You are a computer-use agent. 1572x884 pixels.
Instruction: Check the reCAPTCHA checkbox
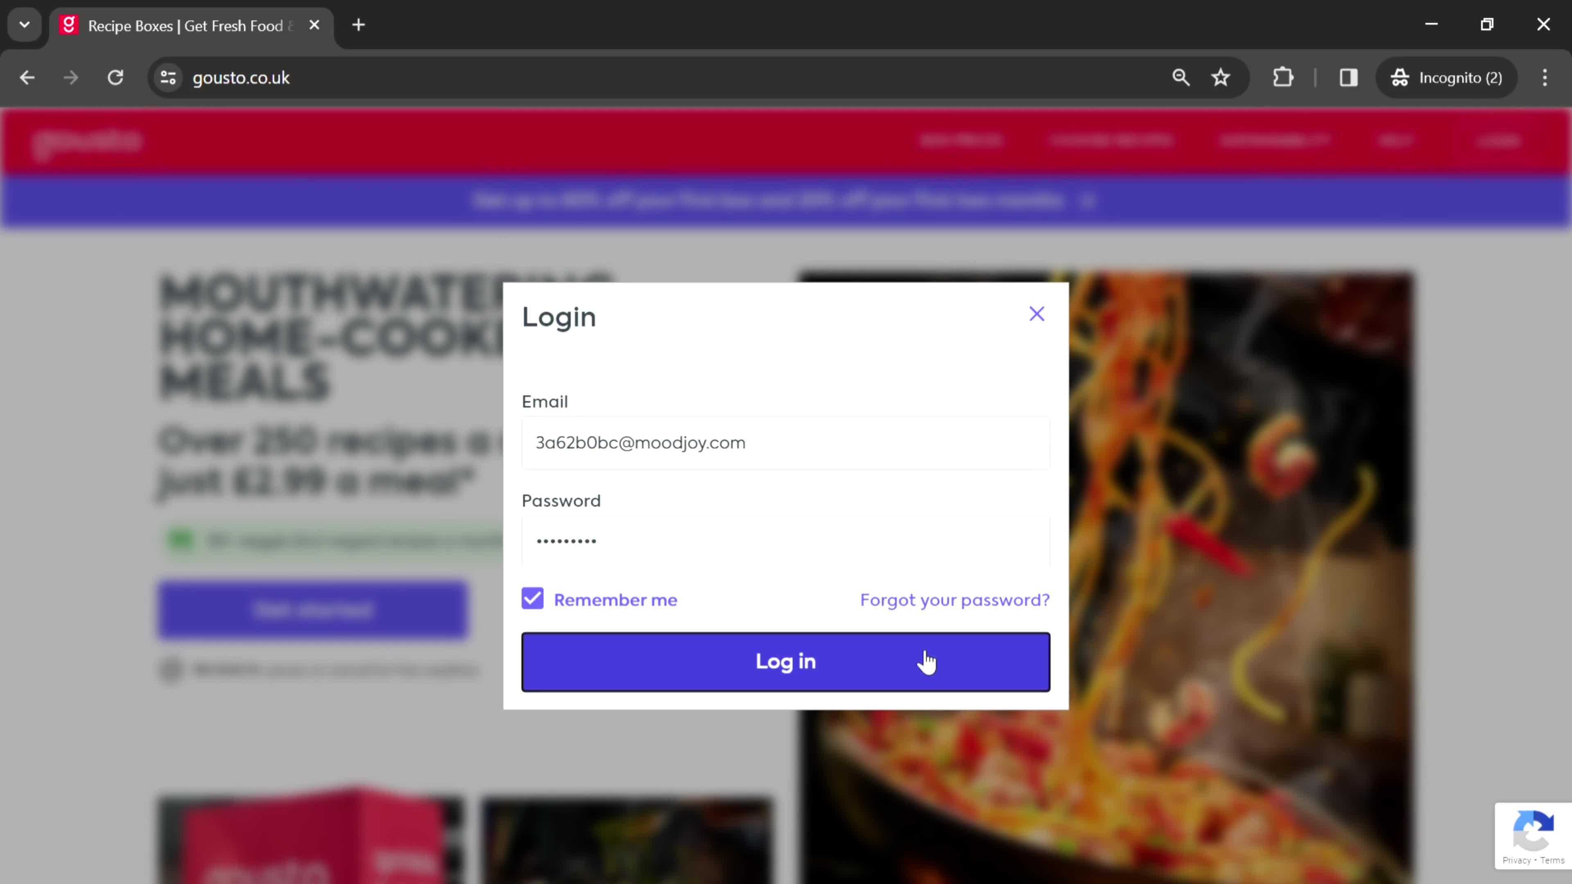(x=1532, y=834)
